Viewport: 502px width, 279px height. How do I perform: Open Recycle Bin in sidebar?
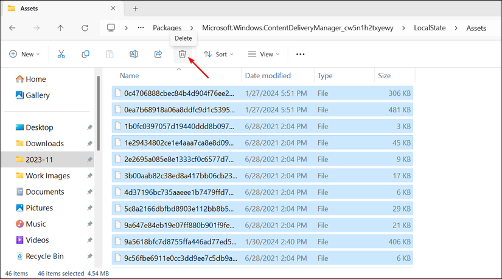(x=44, y=256)
